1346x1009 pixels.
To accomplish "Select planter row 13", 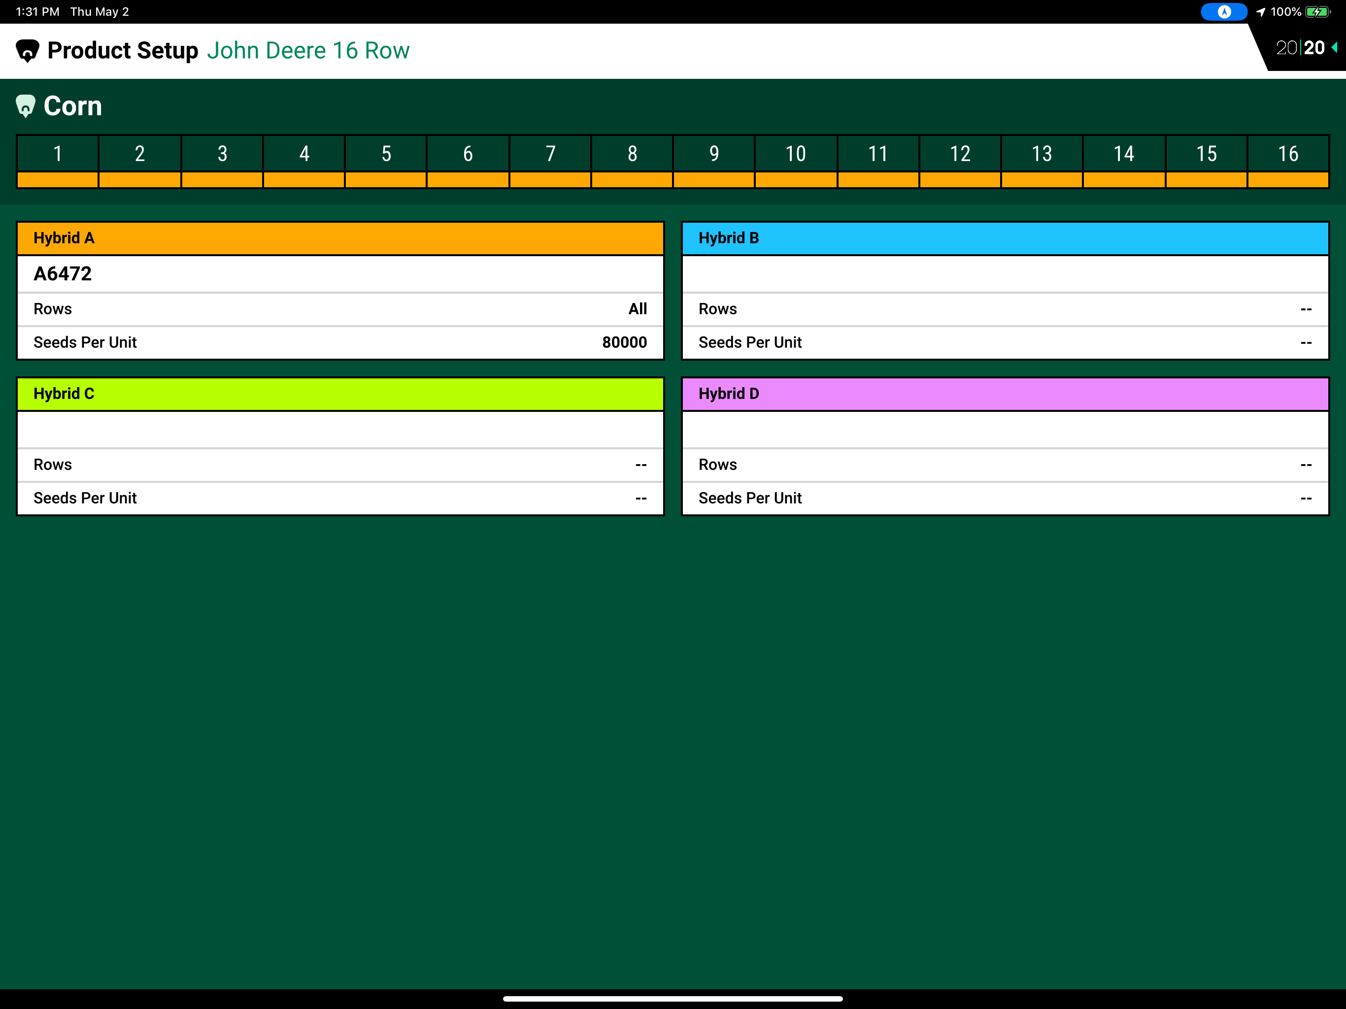I will [x=1042, y=153].
